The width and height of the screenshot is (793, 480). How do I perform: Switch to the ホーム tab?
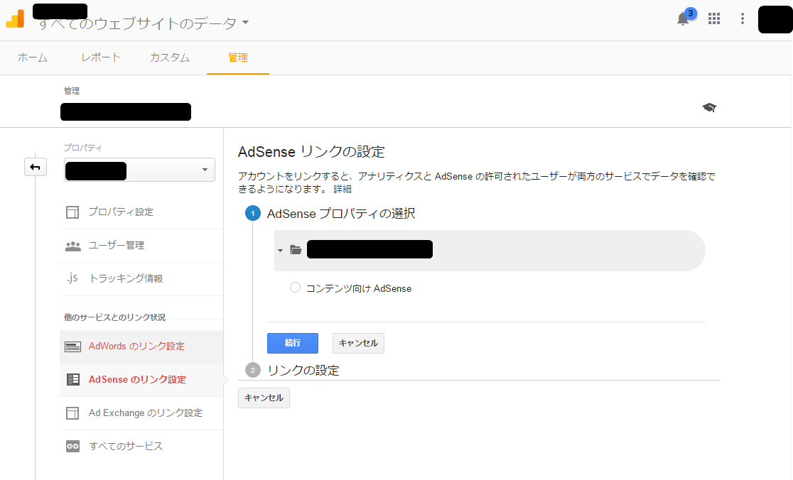tap(33, 58)
